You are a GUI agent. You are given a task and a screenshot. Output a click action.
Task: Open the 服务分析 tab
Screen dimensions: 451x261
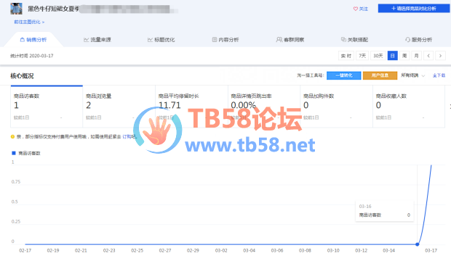pyautogui.click(x=418, y=40)
